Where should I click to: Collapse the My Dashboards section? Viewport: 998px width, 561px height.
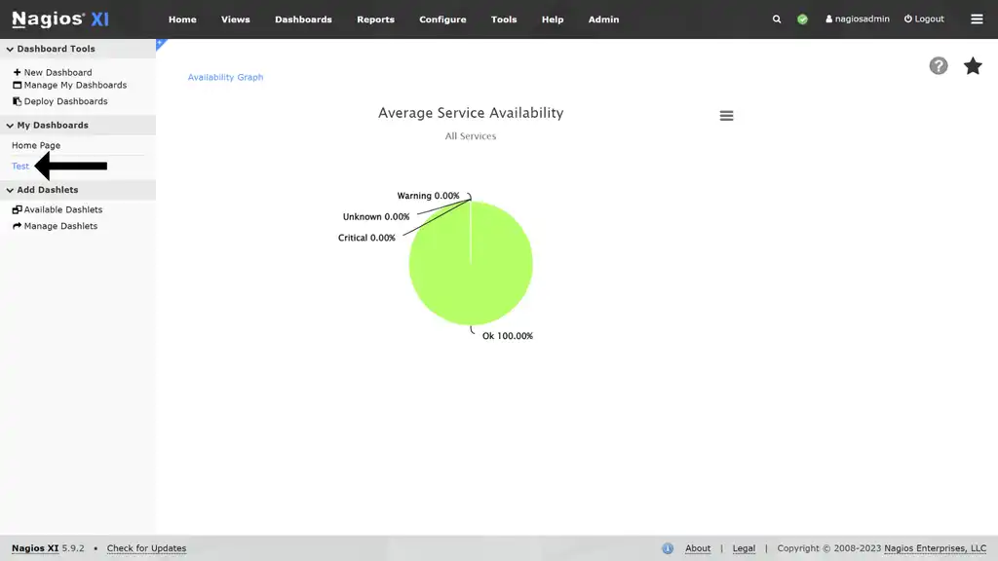pos(9,124)
